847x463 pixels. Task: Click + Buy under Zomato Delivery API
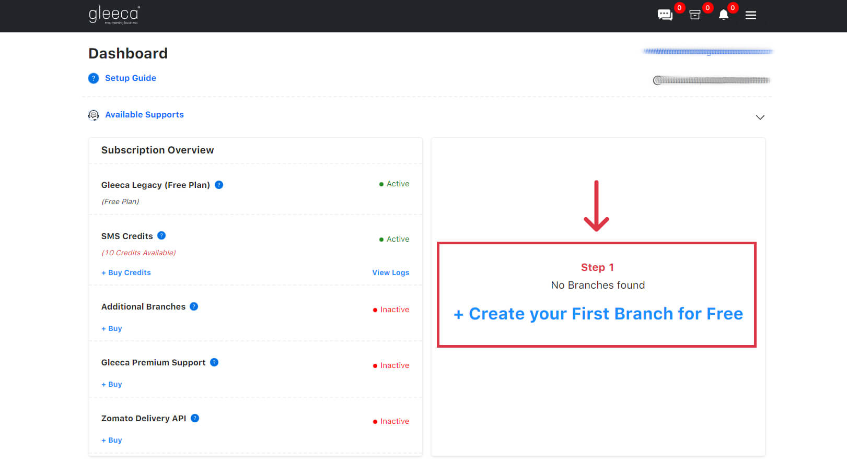click(x=112, y=440)
